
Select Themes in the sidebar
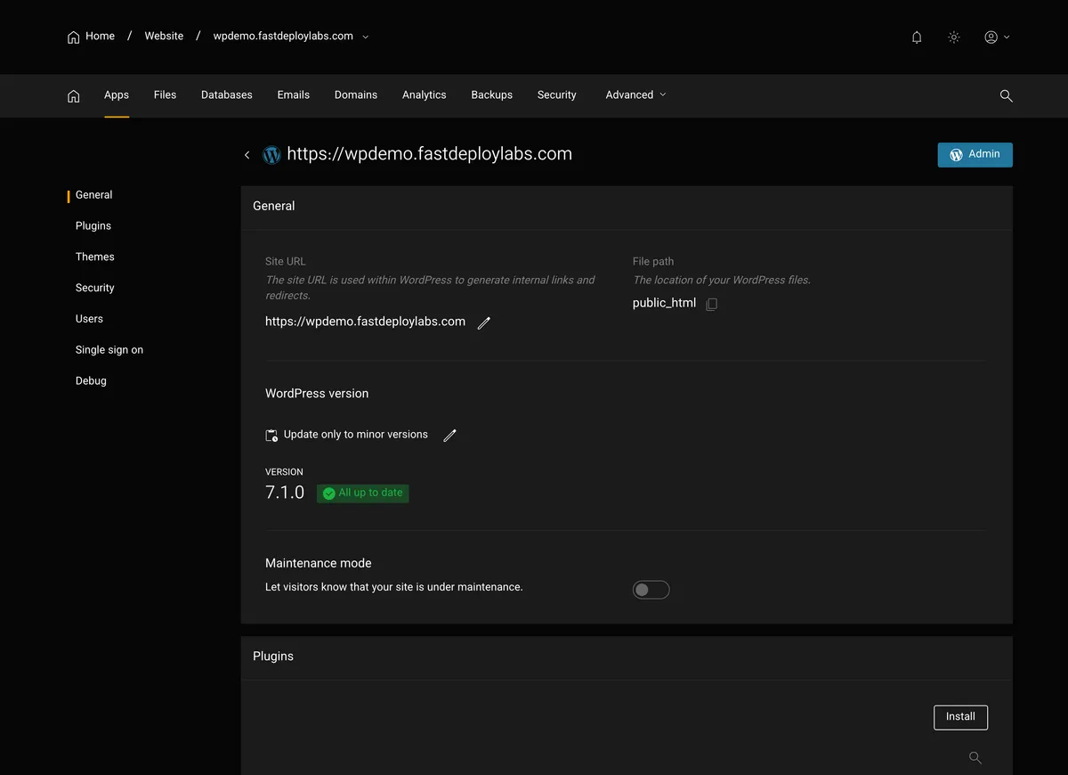pos(94,257)
